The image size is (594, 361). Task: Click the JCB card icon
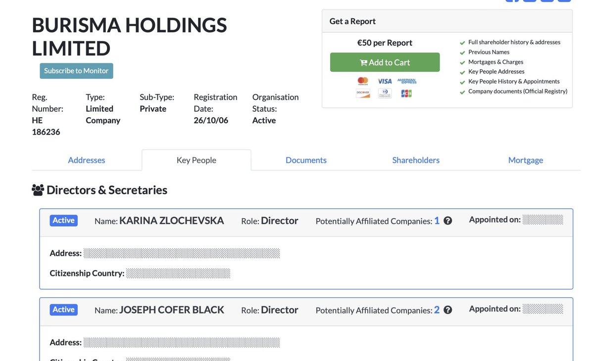click(406, 93)
